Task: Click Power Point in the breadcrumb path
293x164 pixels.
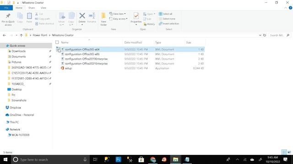Action: [40, 35]
